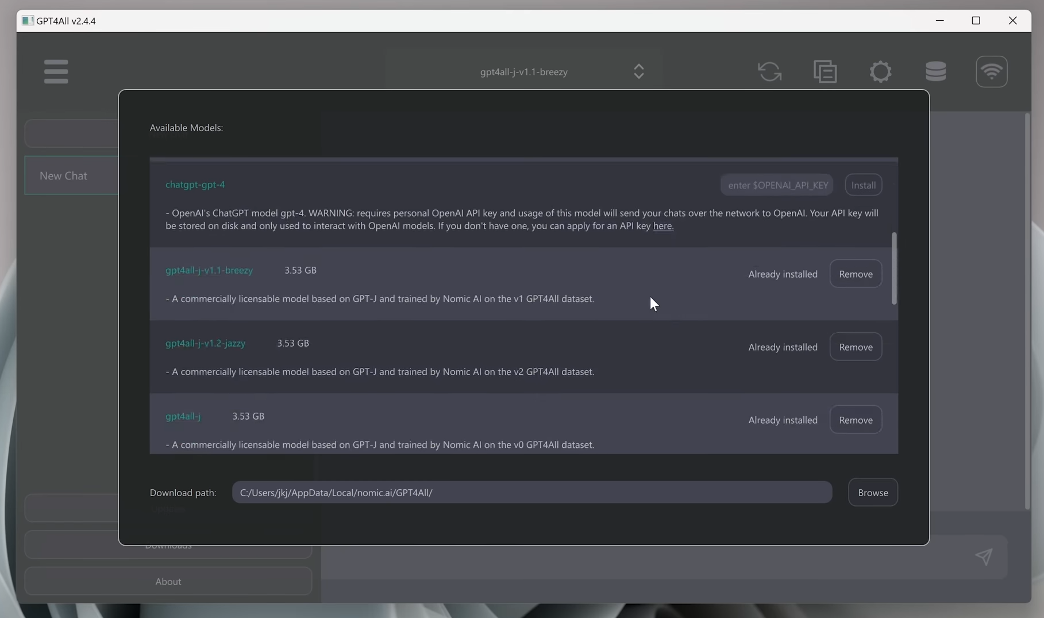The width and height of the screenshot is (1044, 618).
Task: Minimize the GPT4All window
Action: 939,21
